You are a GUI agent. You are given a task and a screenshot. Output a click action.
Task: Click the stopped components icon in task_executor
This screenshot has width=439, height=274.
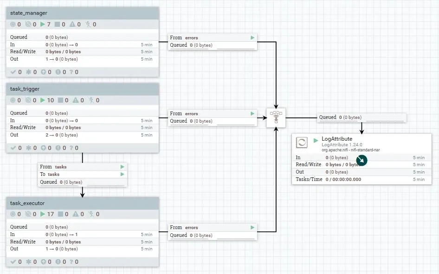pyautogui.click(x=60, y=214)
